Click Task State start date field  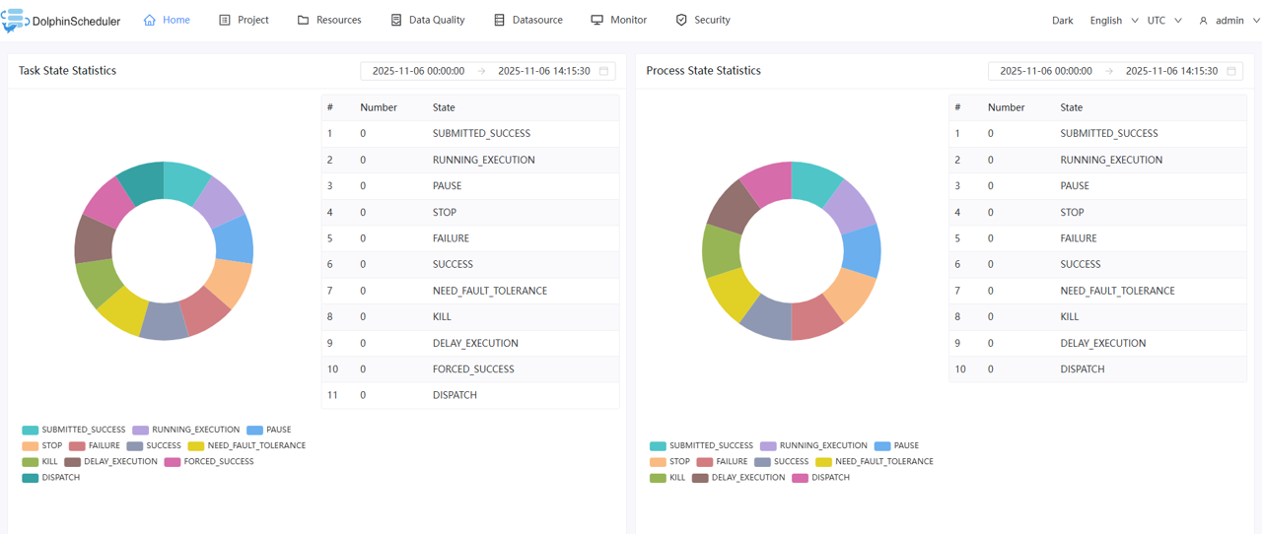click(x=418, y=71)
